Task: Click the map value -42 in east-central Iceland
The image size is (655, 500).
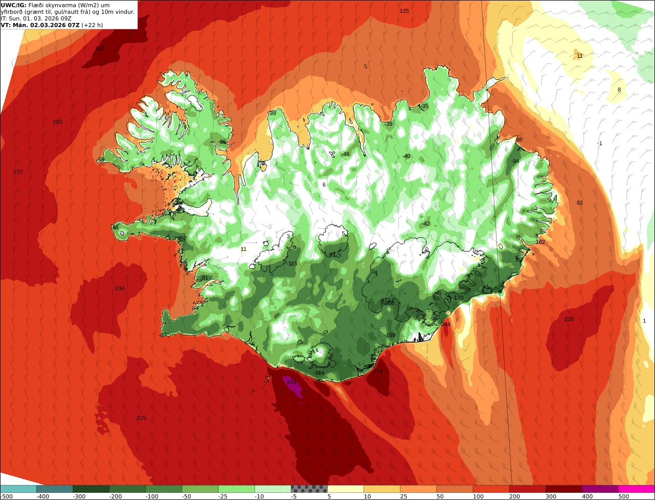Action: (426, 224)
